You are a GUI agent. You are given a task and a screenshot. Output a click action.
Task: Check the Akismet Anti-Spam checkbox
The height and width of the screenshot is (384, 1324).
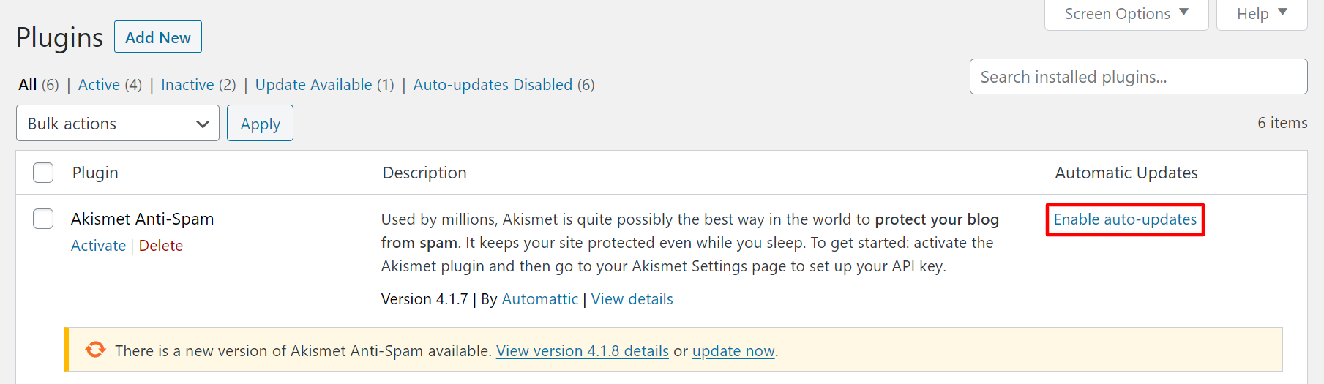[43, 219]
